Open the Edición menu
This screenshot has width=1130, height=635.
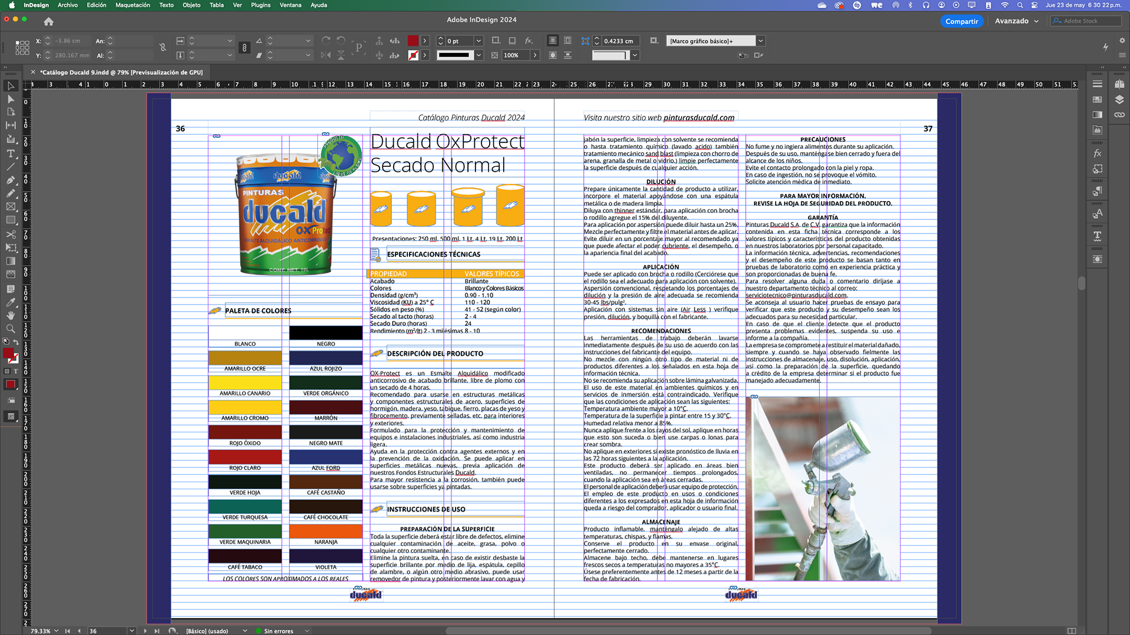(x=97, y=5)
